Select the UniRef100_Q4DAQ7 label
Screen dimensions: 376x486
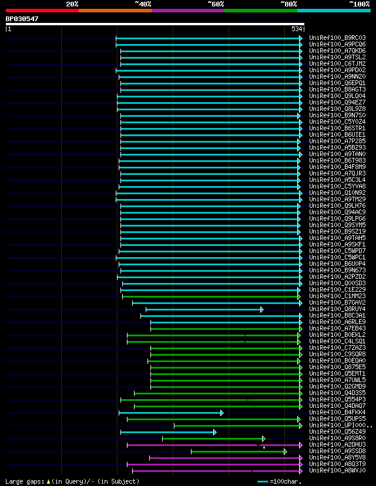click(x=337, y=406)
